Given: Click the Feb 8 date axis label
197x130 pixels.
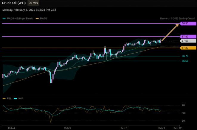Looking at the screenshot, I should coord(124,128).
